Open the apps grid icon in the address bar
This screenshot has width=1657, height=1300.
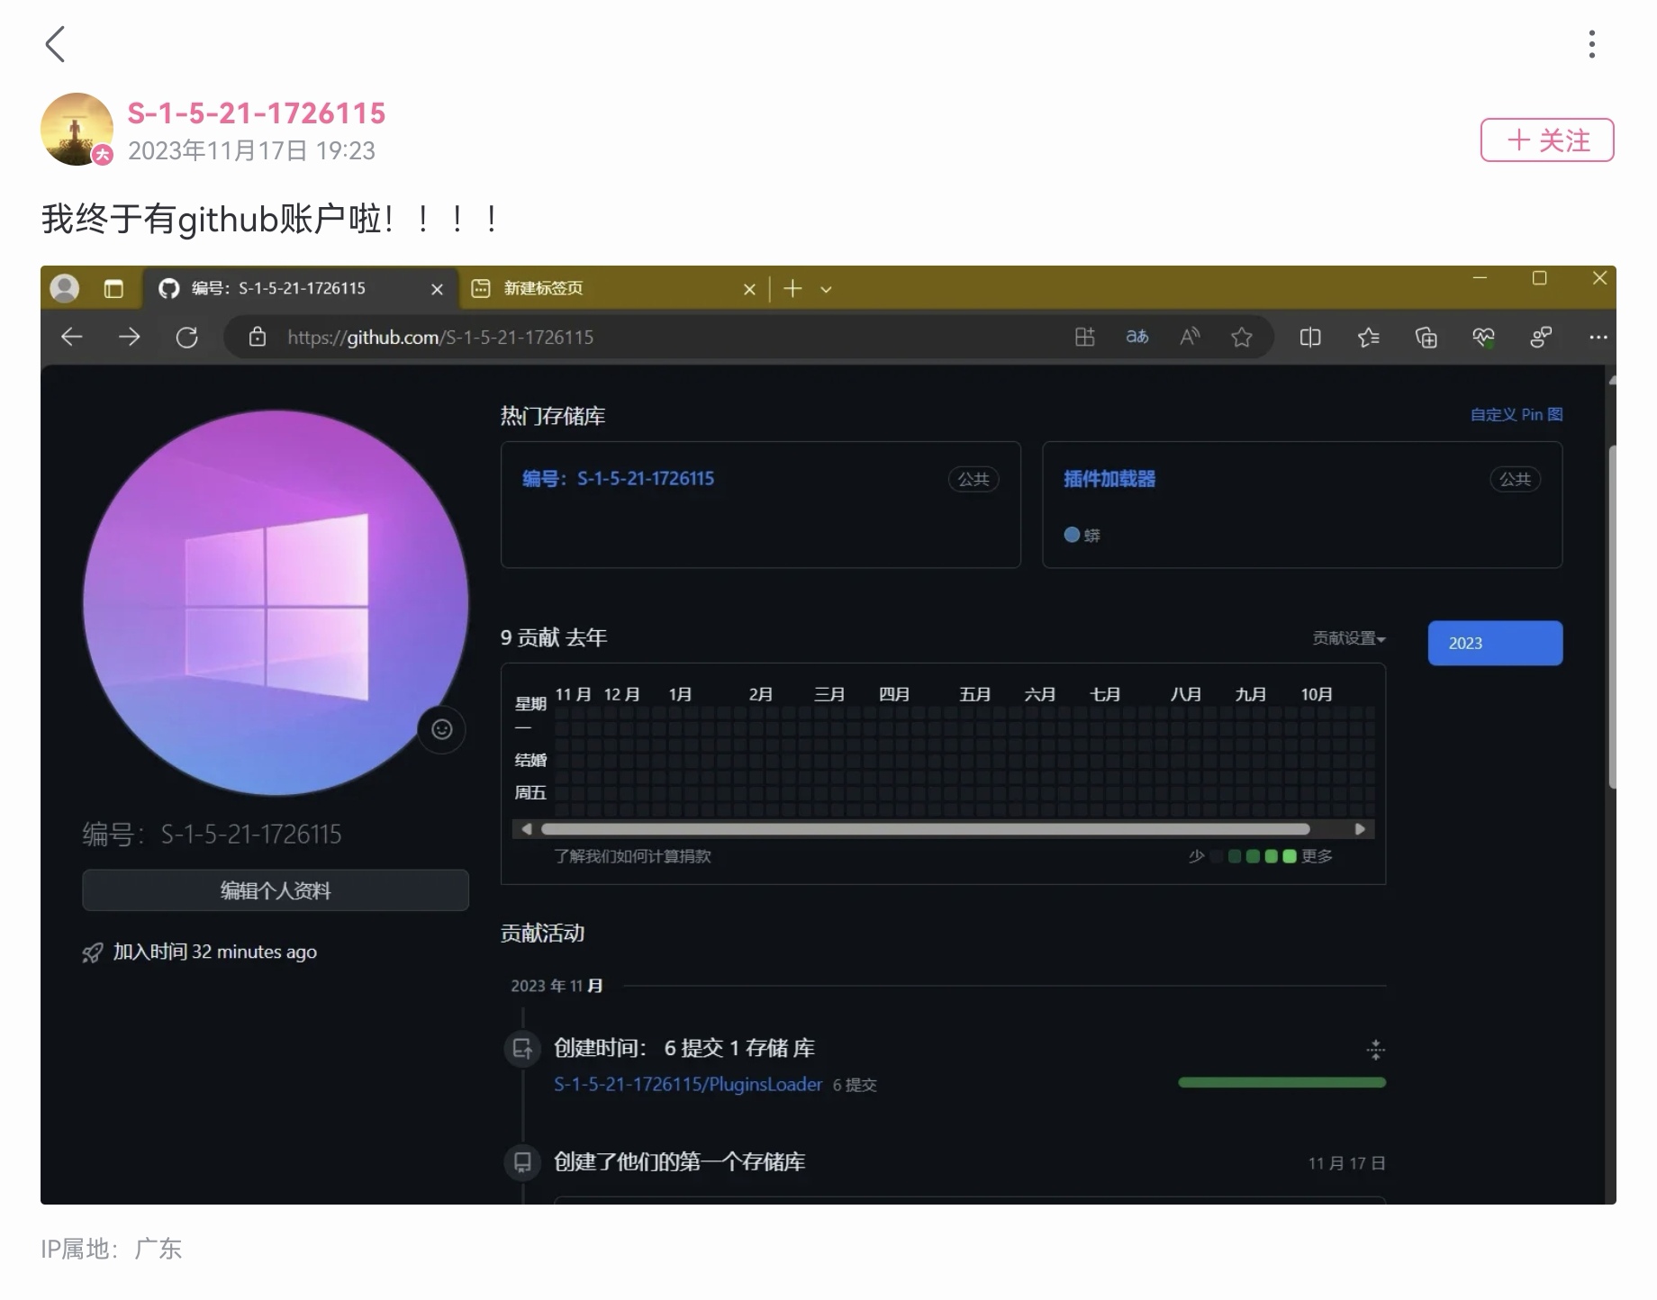(1085, 337)
